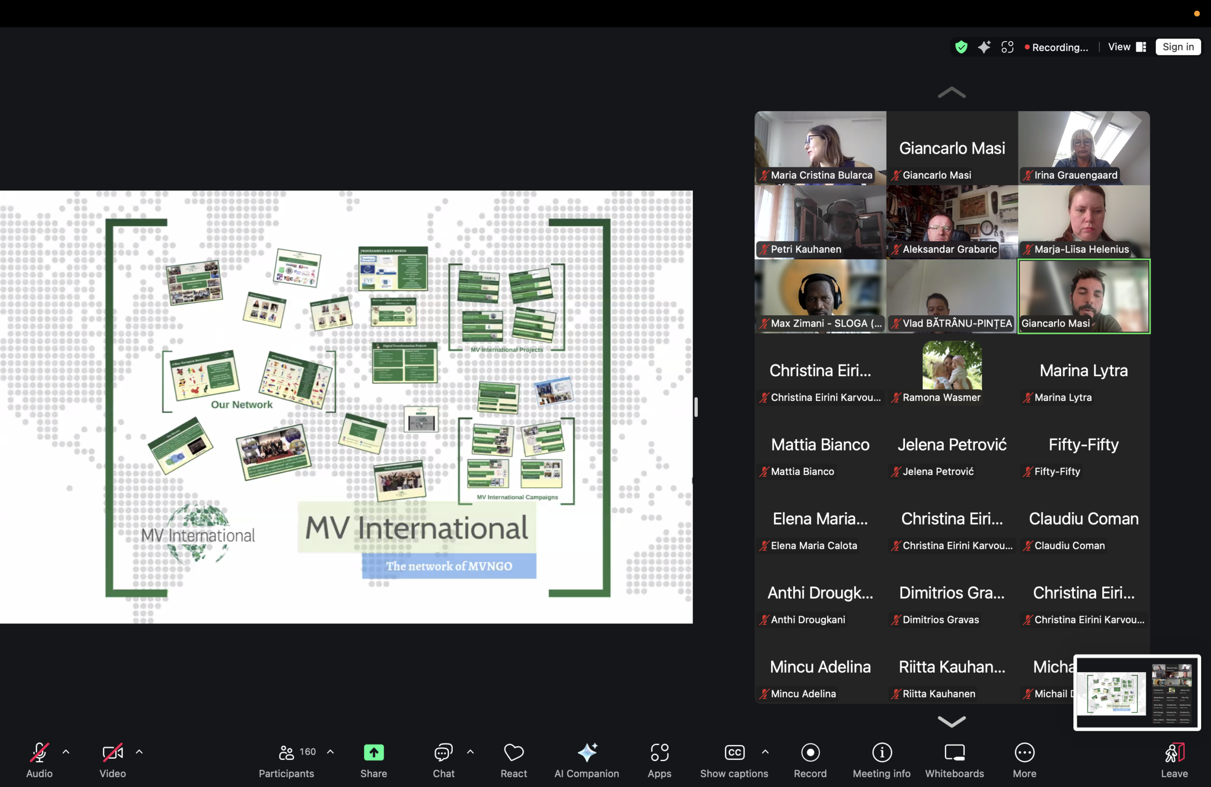Screen dimensions: 1211x787
Task: Click the green Share screen button
Action: click(374, 760)
